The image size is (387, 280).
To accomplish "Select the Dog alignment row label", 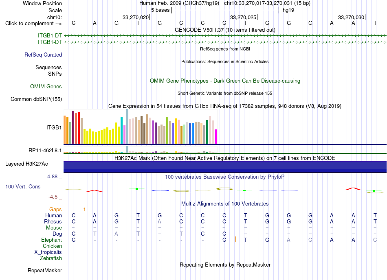I will click(57, 234).
